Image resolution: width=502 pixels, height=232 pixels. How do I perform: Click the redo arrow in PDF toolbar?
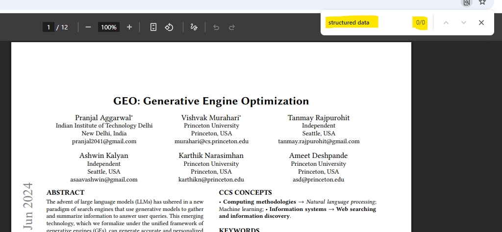(x=232, y=27)
